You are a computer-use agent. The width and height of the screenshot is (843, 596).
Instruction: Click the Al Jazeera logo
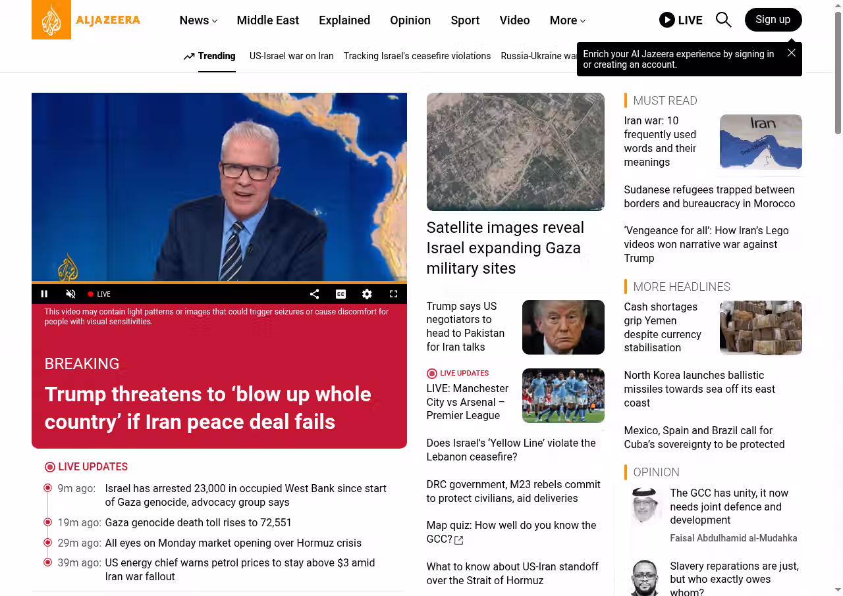pos(86,20)
